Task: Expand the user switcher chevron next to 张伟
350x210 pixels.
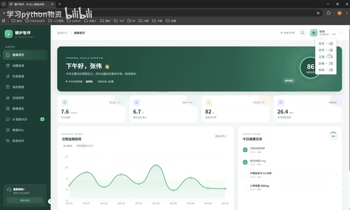Action: [341, 33]
